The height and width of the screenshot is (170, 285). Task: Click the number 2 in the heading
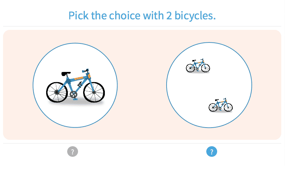click(x=169, y=16)
